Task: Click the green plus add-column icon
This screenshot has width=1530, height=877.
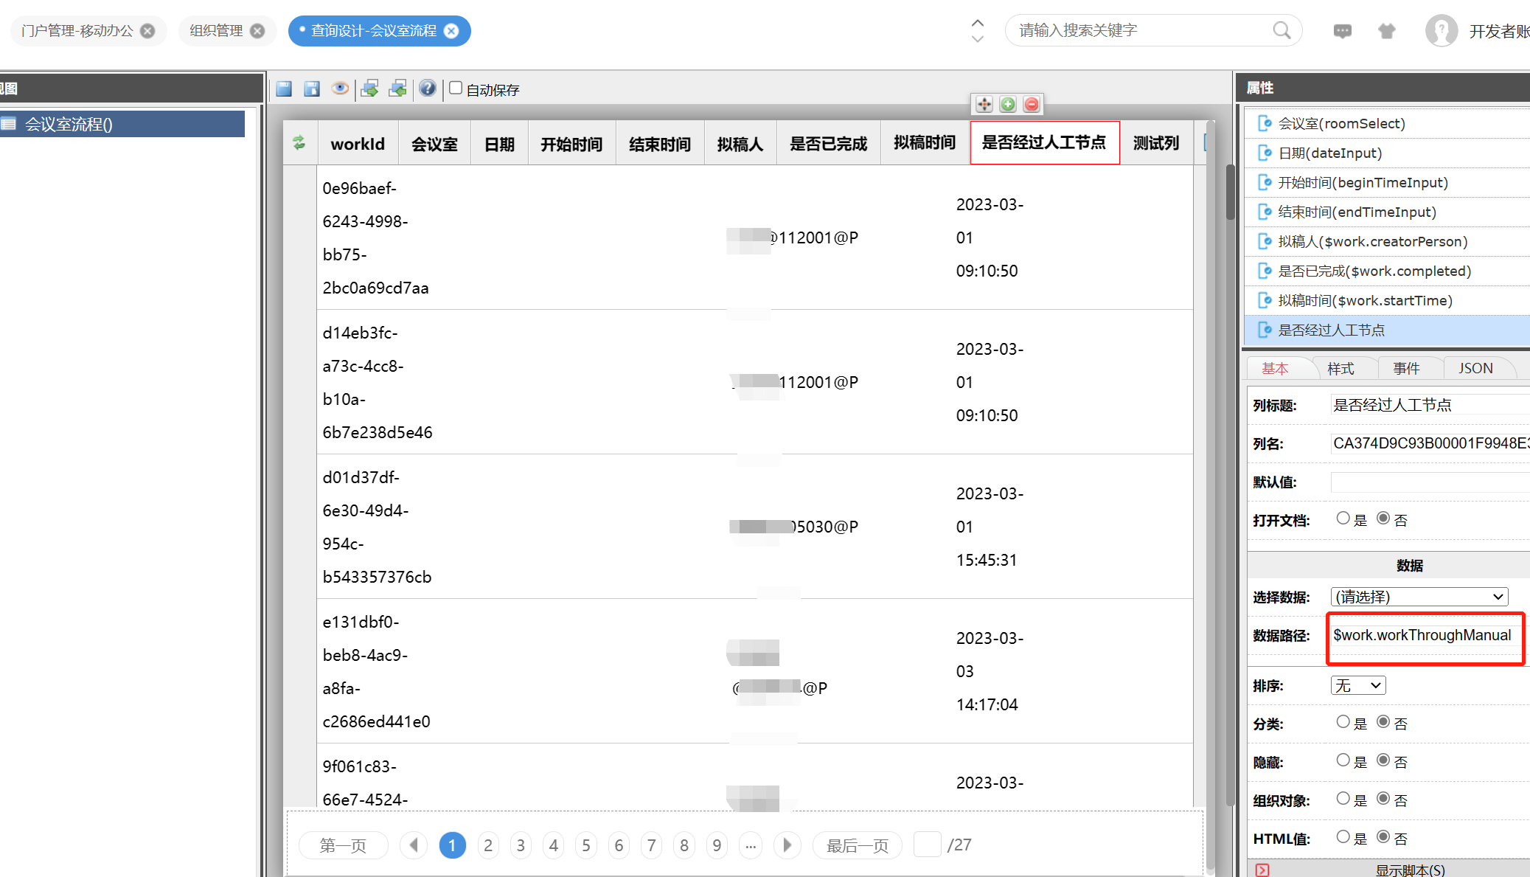Action: point(1008,105)
